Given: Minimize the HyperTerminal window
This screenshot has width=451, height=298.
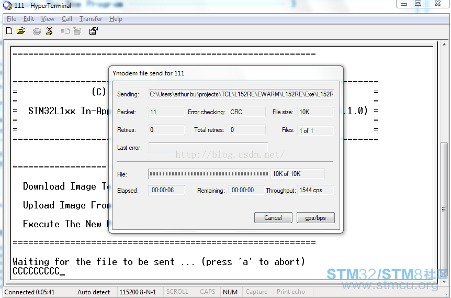Looking at the screenshot, I should [404, 4].
